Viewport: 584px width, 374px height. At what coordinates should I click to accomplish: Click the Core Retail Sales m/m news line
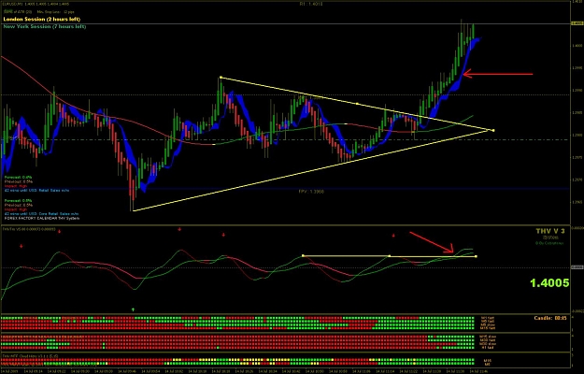click(42, 214)
